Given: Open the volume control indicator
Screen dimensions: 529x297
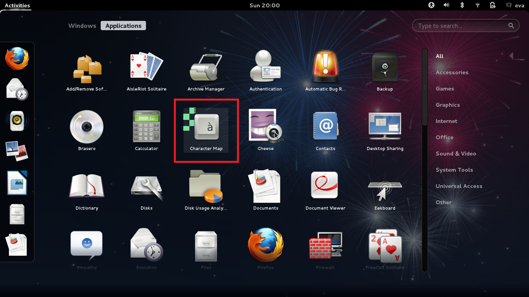Looking at the screenshot, I should tap(447, 5).
